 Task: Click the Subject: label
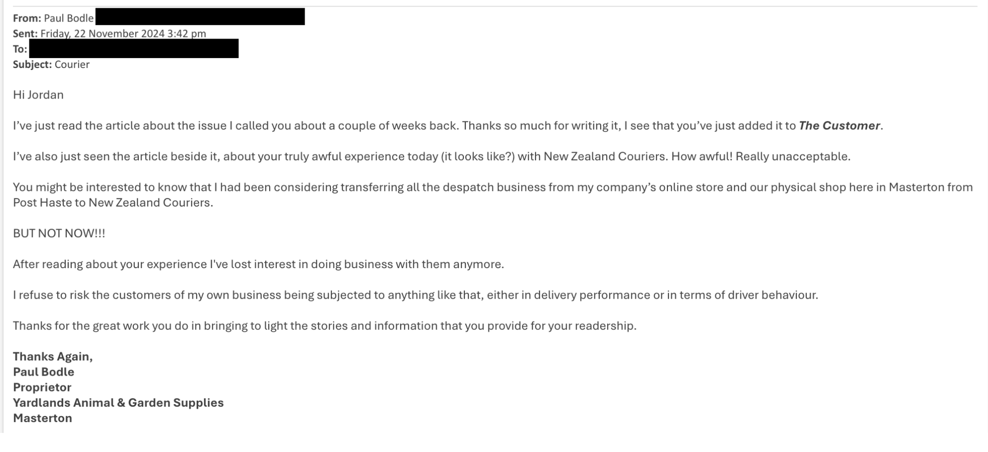coord(32,64)
